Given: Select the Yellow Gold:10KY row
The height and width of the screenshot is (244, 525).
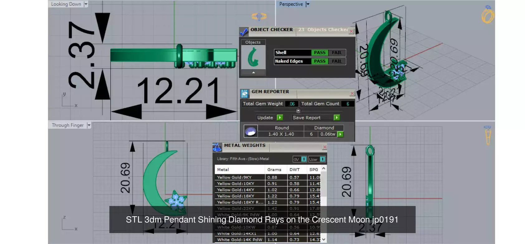Looking at the screenshot, I should 268,184.
